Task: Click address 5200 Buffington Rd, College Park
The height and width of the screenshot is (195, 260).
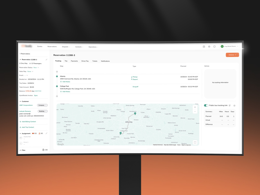Action: pyautogui.click(x=77, y=89)
